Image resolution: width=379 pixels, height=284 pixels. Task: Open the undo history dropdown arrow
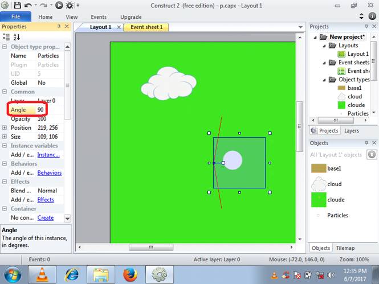(x=36, y=5)
